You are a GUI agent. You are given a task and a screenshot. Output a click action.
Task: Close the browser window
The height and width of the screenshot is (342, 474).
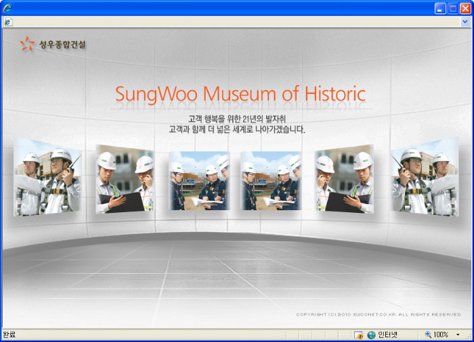(466, 9)
